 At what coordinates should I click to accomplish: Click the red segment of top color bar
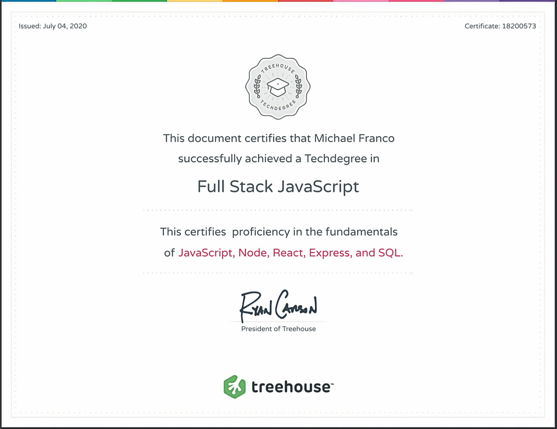[305, 1]
